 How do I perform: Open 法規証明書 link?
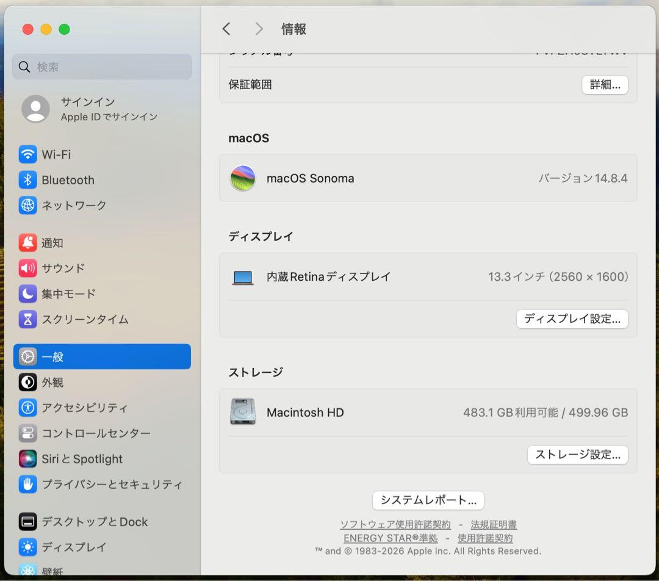pyautogui.click(x=494, y=525)
